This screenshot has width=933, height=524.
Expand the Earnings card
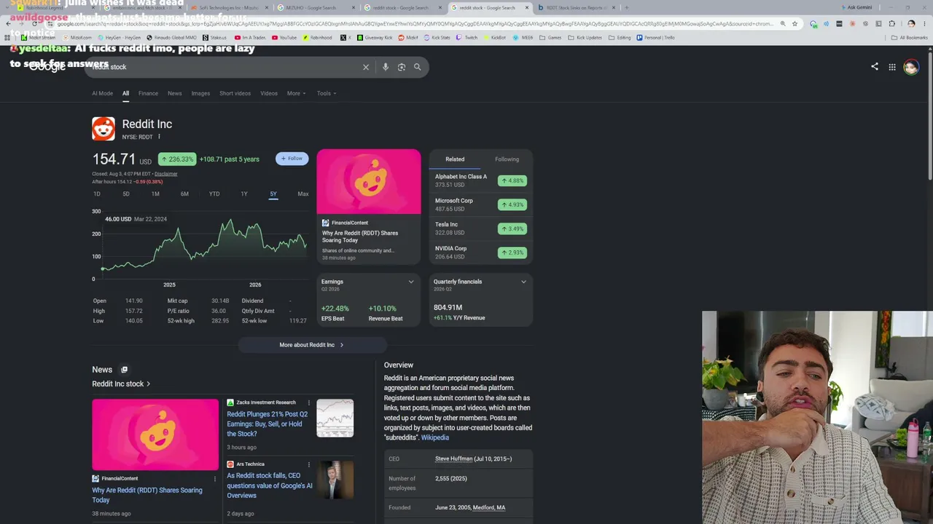point(411,282)
